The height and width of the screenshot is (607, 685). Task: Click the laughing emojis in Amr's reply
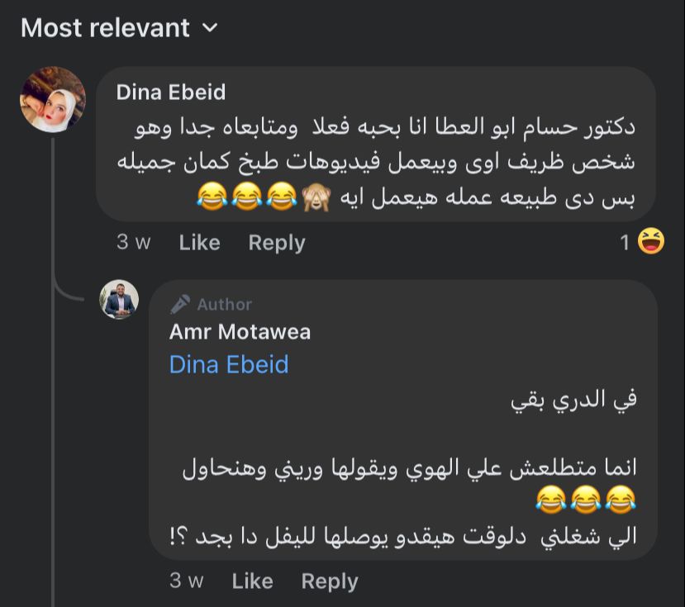click(587, 498)
